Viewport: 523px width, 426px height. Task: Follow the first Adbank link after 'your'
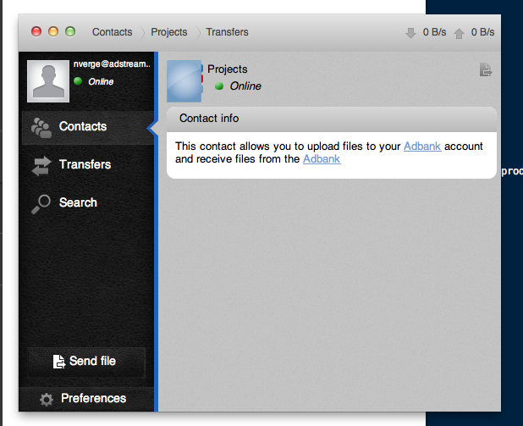422,147
